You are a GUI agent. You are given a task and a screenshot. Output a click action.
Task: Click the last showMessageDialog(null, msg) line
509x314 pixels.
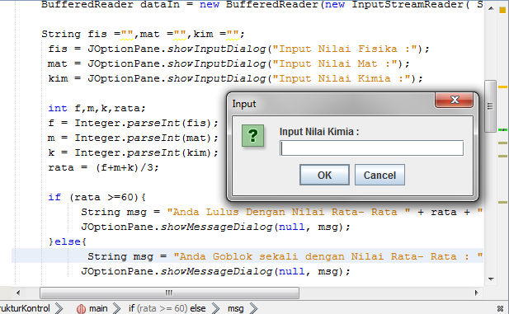point(215,271)
